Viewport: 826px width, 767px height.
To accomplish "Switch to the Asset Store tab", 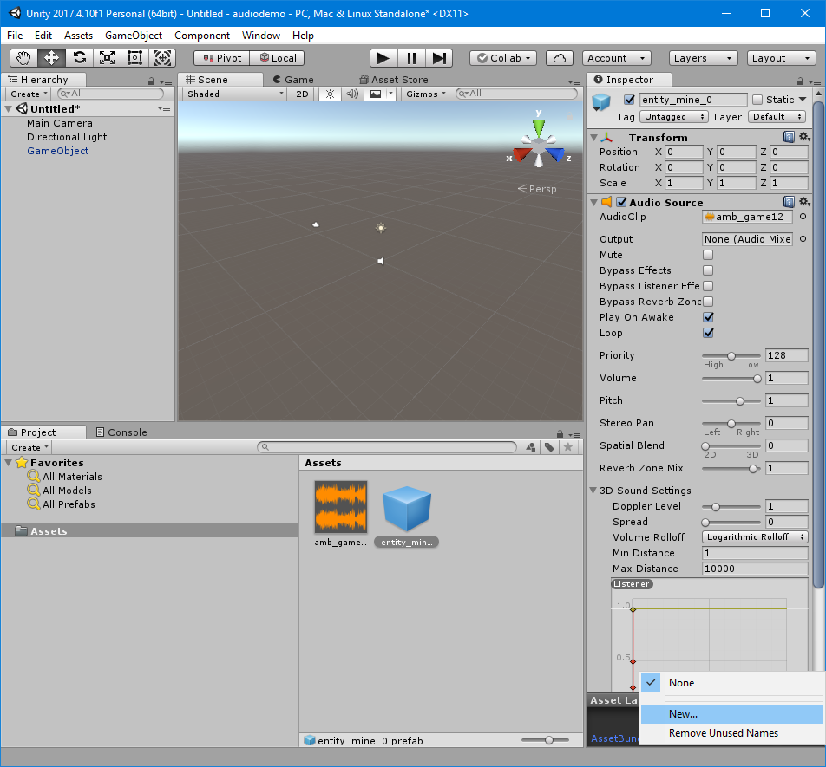I will [394, 80].
